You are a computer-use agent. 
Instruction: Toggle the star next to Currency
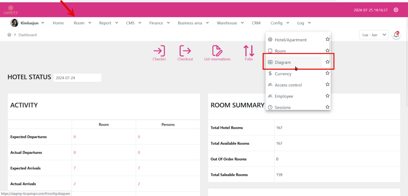[327, 74]
